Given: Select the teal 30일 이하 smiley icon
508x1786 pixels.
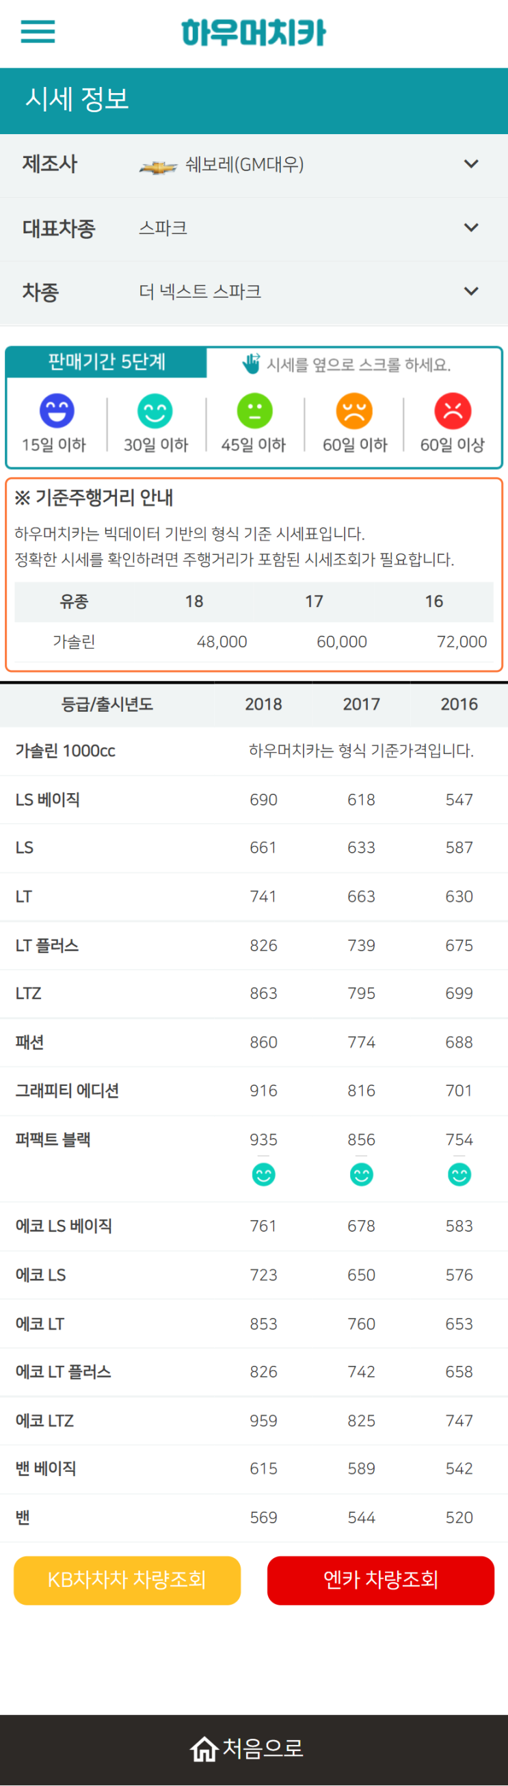Looking at the screenshot, I should tap(155, 411).
